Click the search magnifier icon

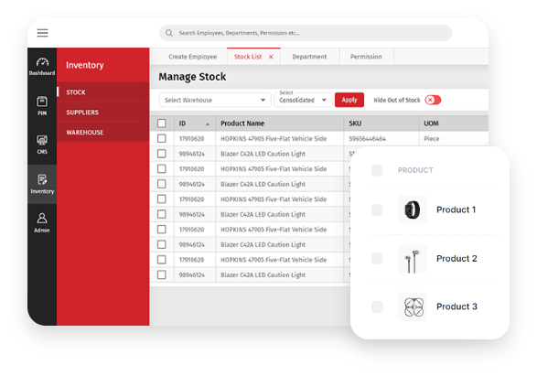click(x=169, y=33)
